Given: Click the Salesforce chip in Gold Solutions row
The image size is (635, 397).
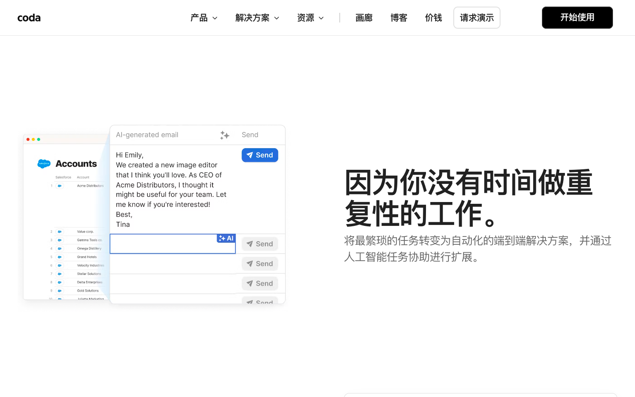Looking at the screenshot, I should [x=60, y=291].
